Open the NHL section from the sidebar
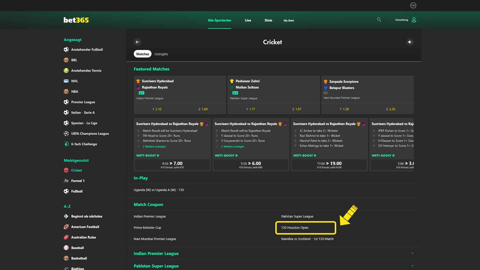The height and width of the screenshot is (270, 480). click(75, 81)
